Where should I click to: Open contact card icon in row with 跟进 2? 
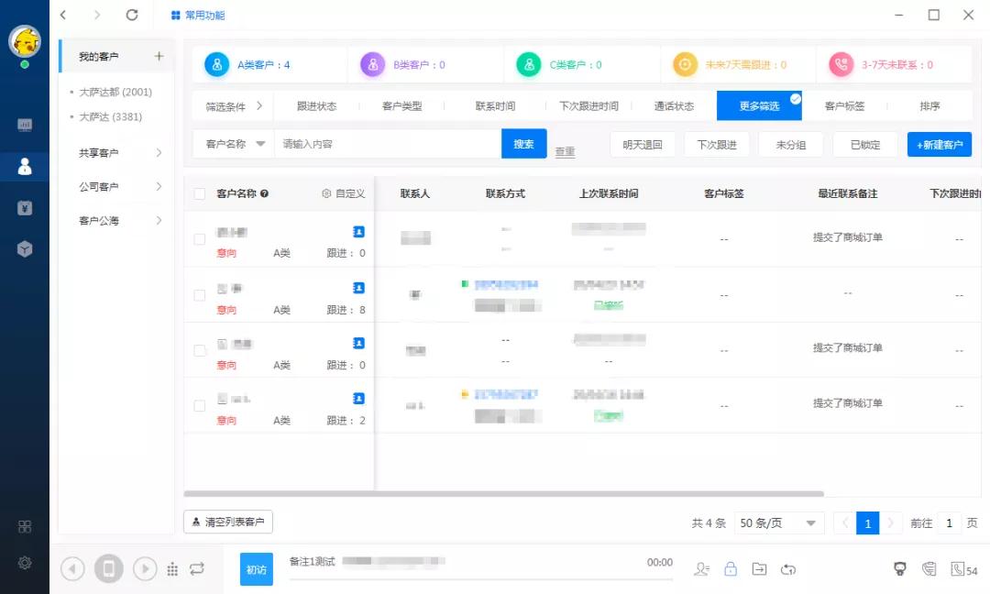pos(358,399)
